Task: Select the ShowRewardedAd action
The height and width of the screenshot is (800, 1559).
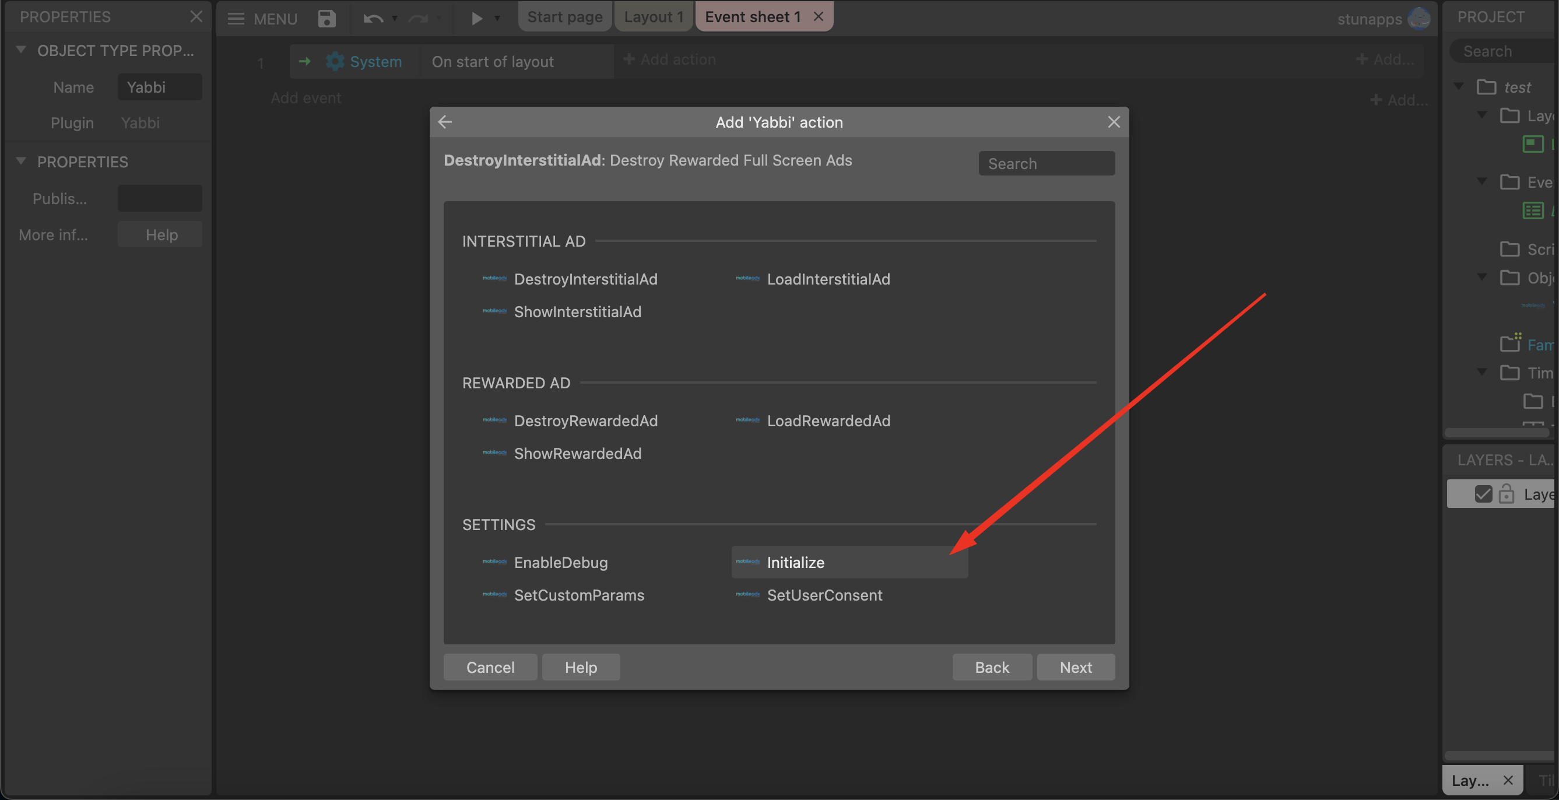Action: [577, 452]
